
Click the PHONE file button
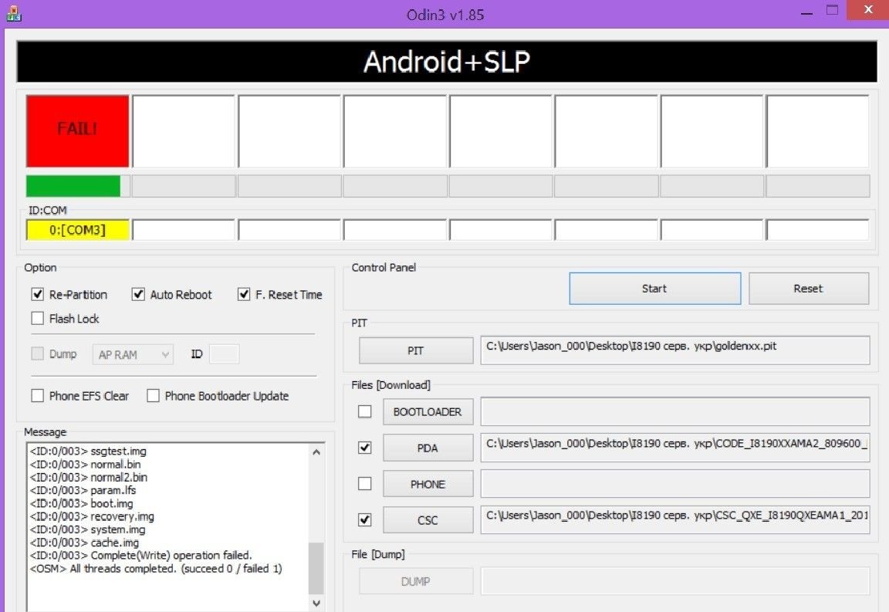tap(428, 485)
